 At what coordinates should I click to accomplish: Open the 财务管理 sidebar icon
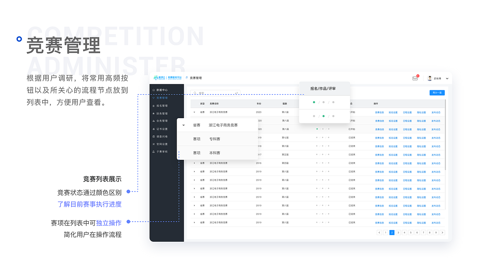(162, 114)
